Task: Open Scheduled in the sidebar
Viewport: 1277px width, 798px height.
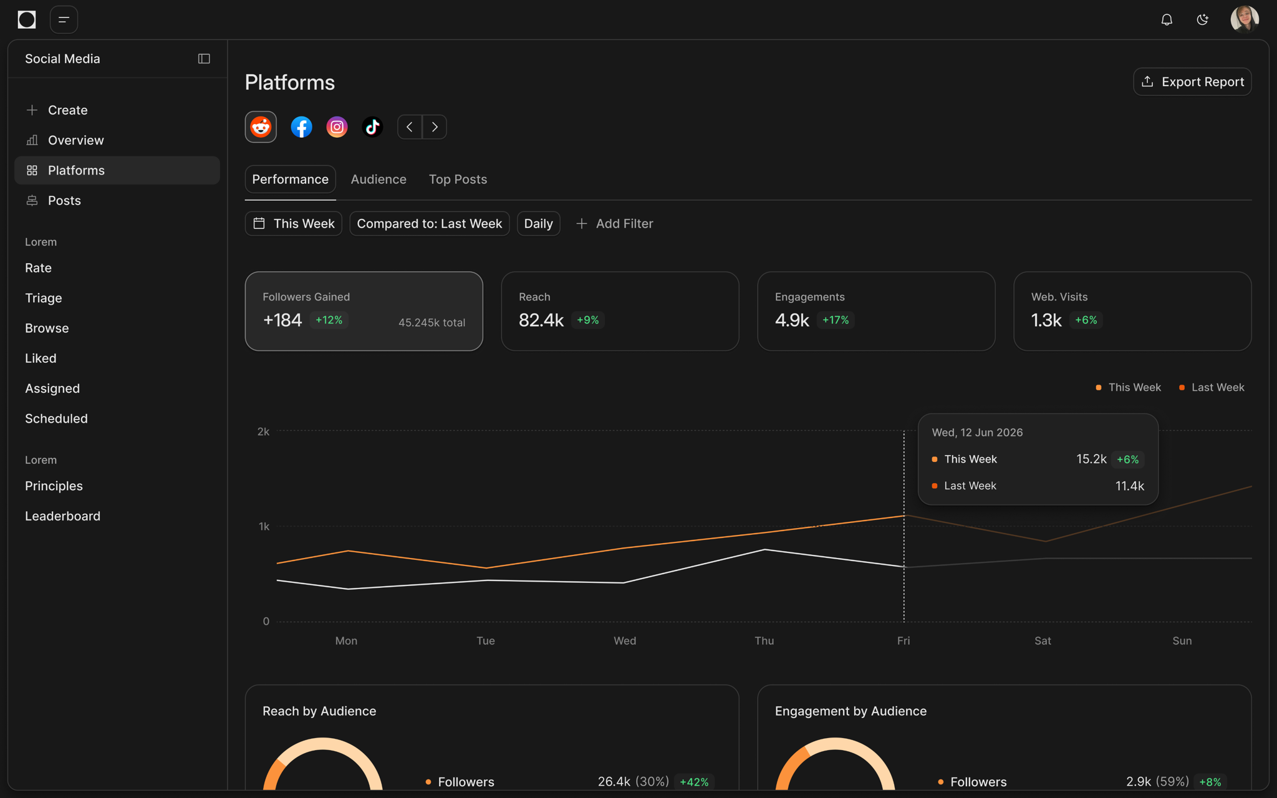Action: click(56, 418)
